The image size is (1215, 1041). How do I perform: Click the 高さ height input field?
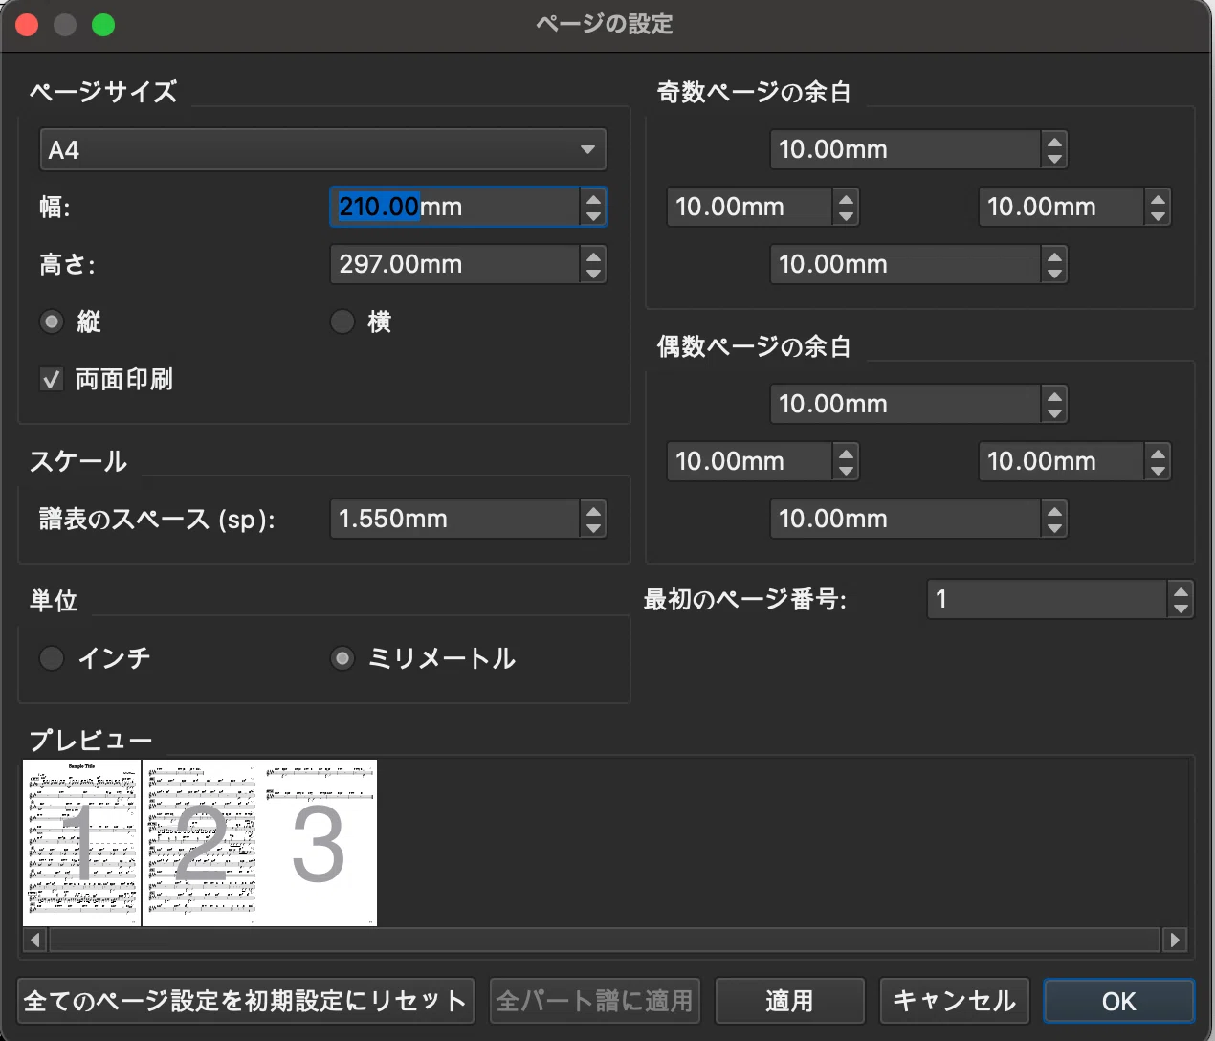click(454, 264)
